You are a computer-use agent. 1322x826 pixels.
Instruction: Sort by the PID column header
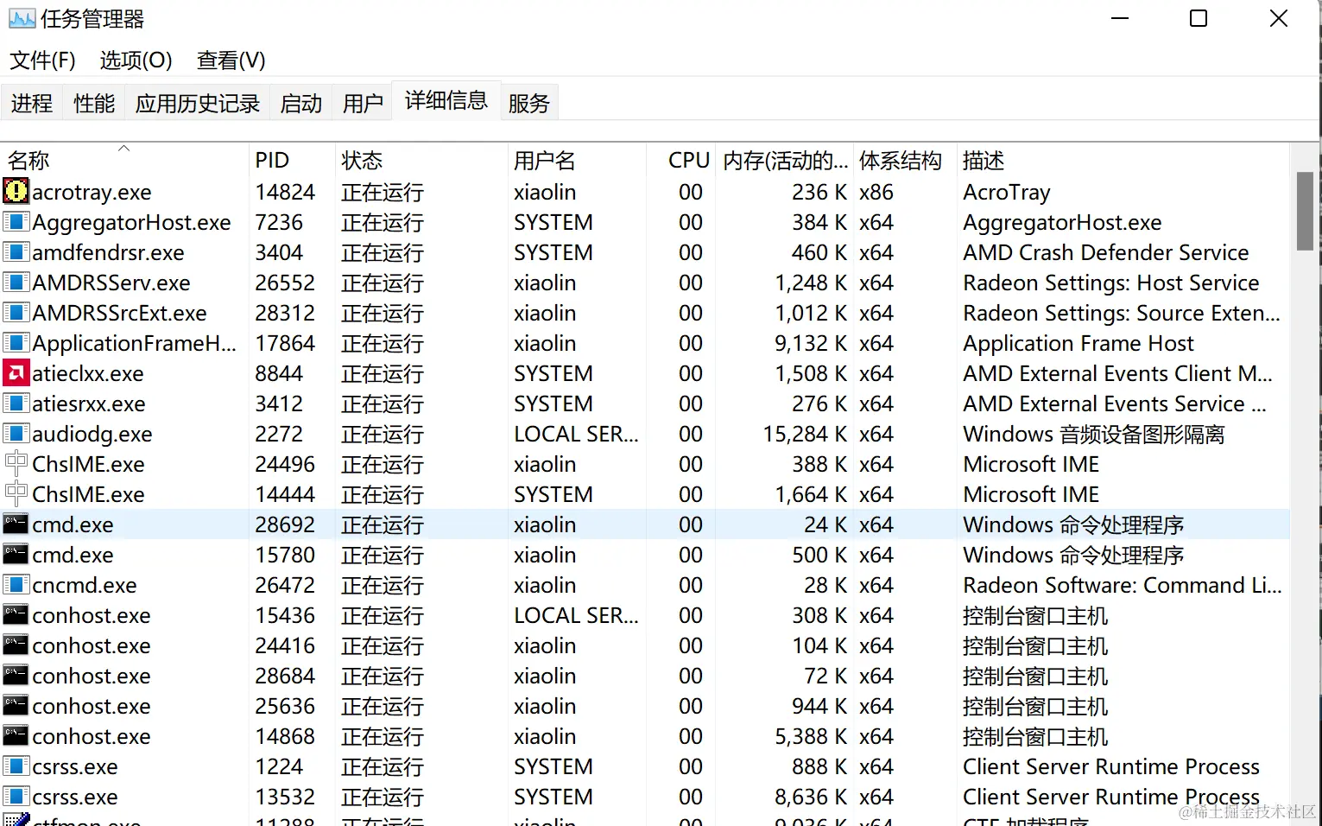(292, 160)
